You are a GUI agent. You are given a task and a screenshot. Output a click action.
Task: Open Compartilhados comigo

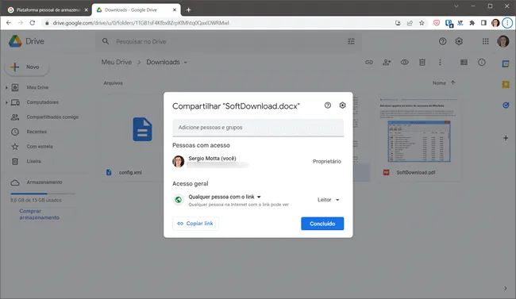(x=52, y=117)
